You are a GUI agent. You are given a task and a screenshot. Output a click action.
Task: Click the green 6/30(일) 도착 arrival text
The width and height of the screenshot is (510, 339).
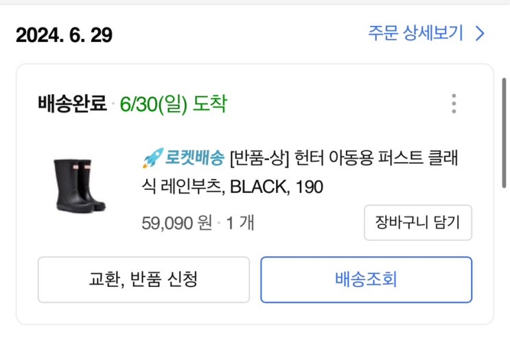pos(173,104)
